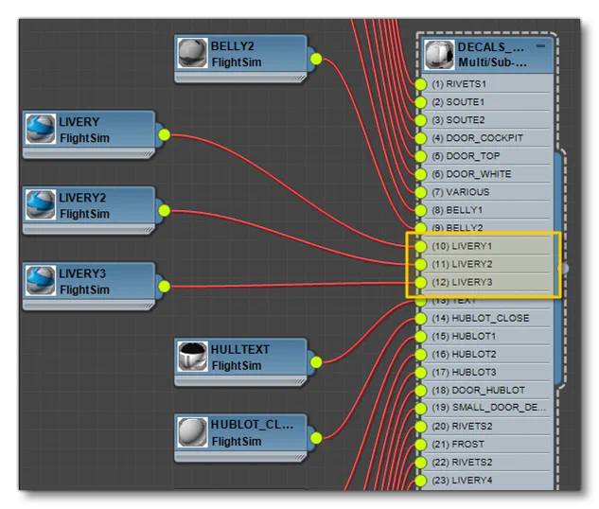Screen dimensions: 599x509
Task: Click input socket for (5) DOOR_TOP
Action: [420, 156]
